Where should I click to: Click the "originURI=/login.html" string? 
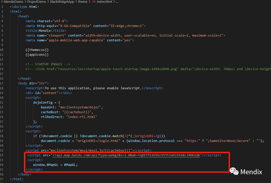98,141
